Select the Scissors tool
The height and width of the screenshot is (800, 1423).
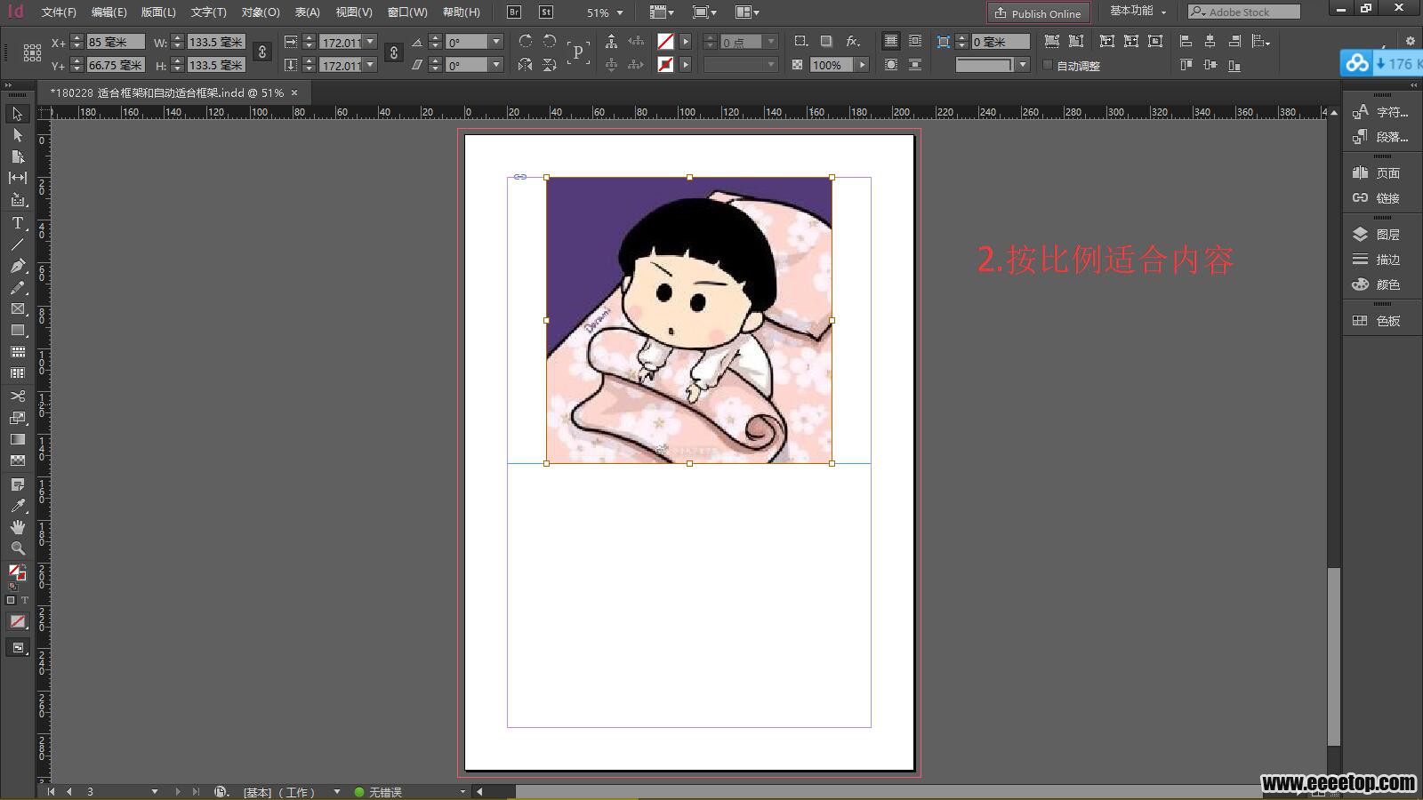coord(17,396)
